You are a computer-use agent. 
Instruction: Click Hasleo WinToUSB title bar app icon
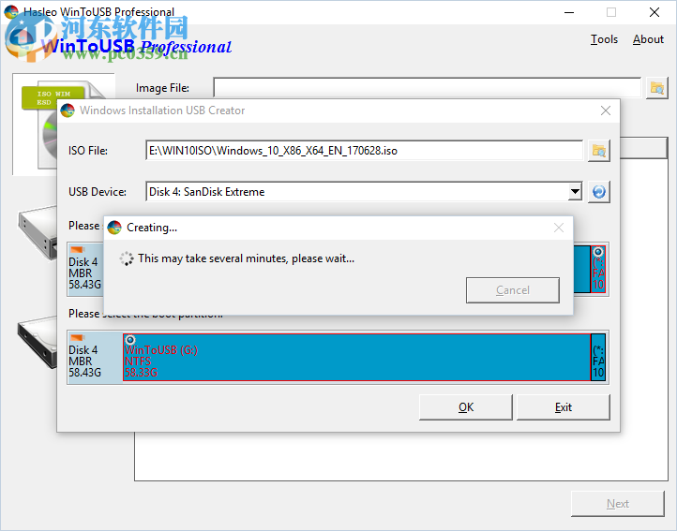[x=11, y=11]
